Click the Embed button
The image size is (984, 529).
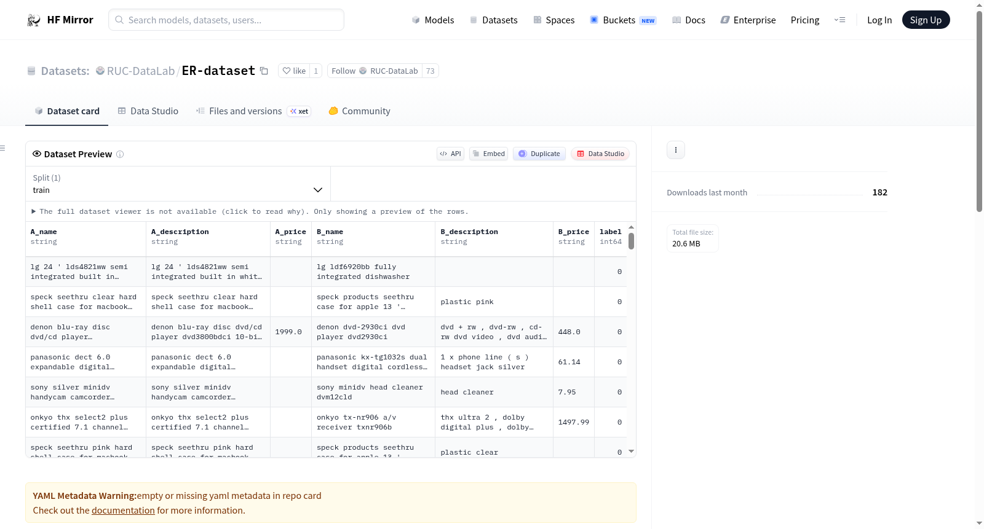coord(488,154)
